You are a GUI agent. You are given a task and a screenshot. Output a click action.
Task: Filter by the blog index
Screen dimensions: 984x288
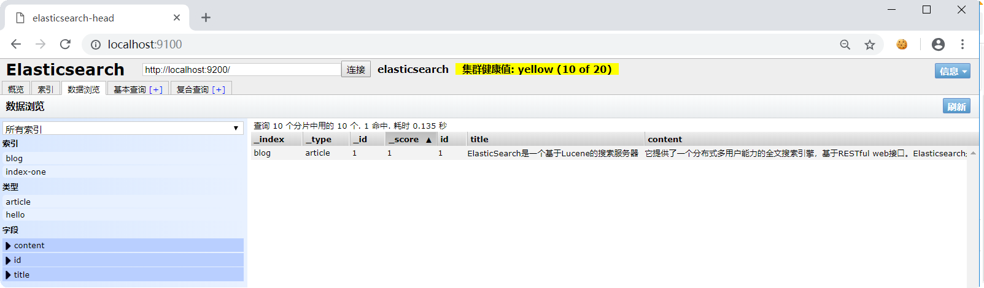[123, 158]
